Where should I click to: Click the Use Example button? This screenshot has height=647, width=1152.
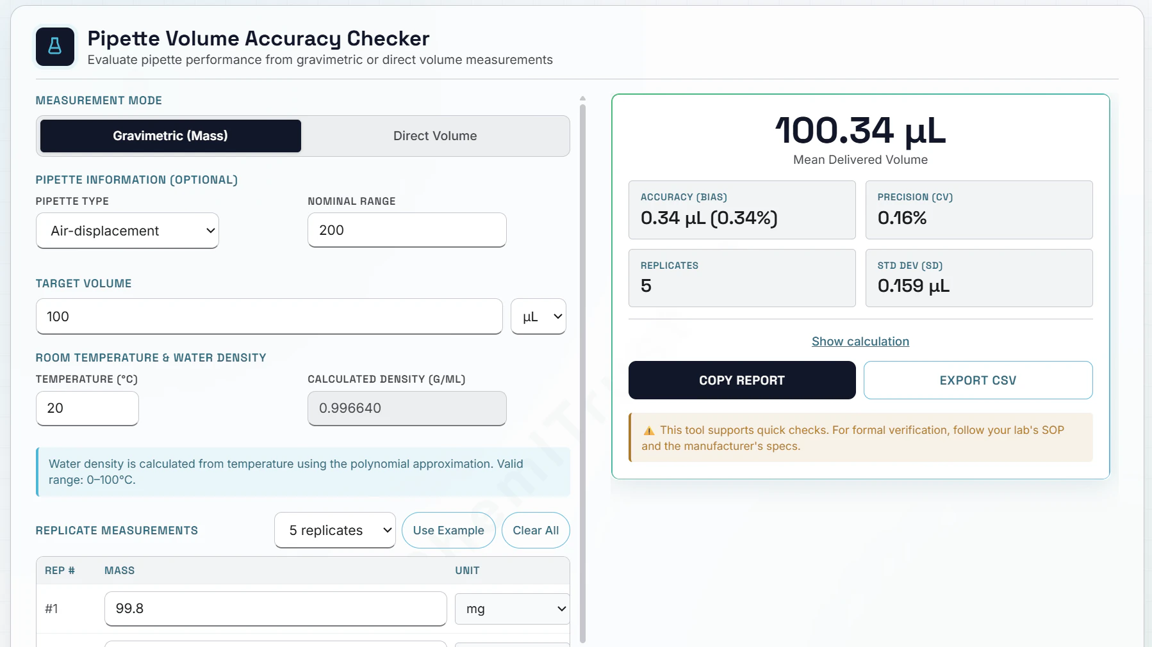[448, 531]
